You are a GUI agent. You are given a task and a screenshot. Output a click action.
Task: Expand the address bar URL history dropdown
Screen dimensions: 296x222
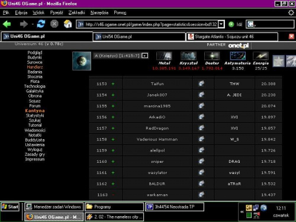point(221,24)
